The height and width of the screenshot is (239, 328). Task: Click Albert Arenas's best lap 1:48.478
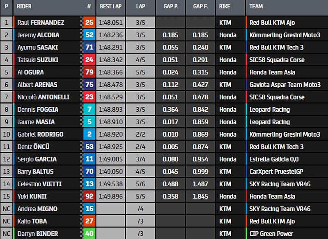pyautogui.click(x=110, y=85)
